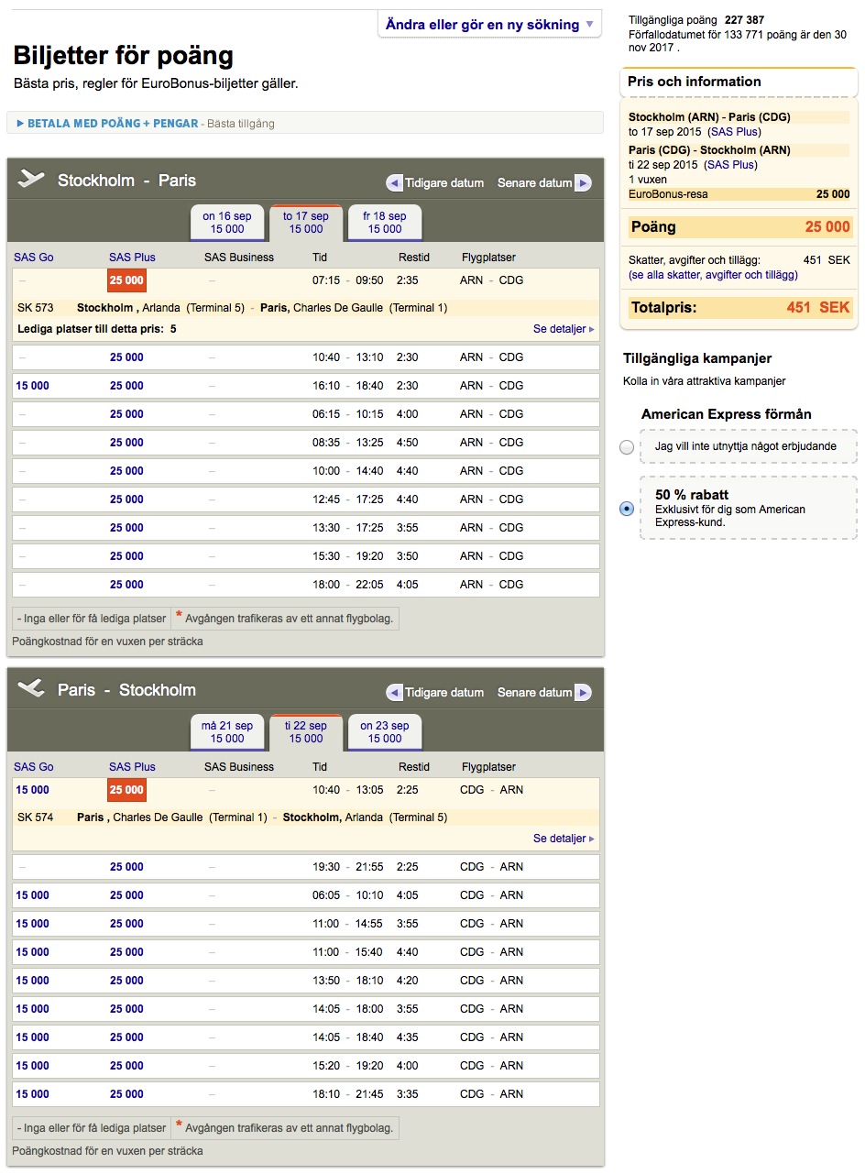This screenshot has width=865, height=1174.
Task: Click the returning plane icon next to Paris - Stockholm
Action: 31,688
